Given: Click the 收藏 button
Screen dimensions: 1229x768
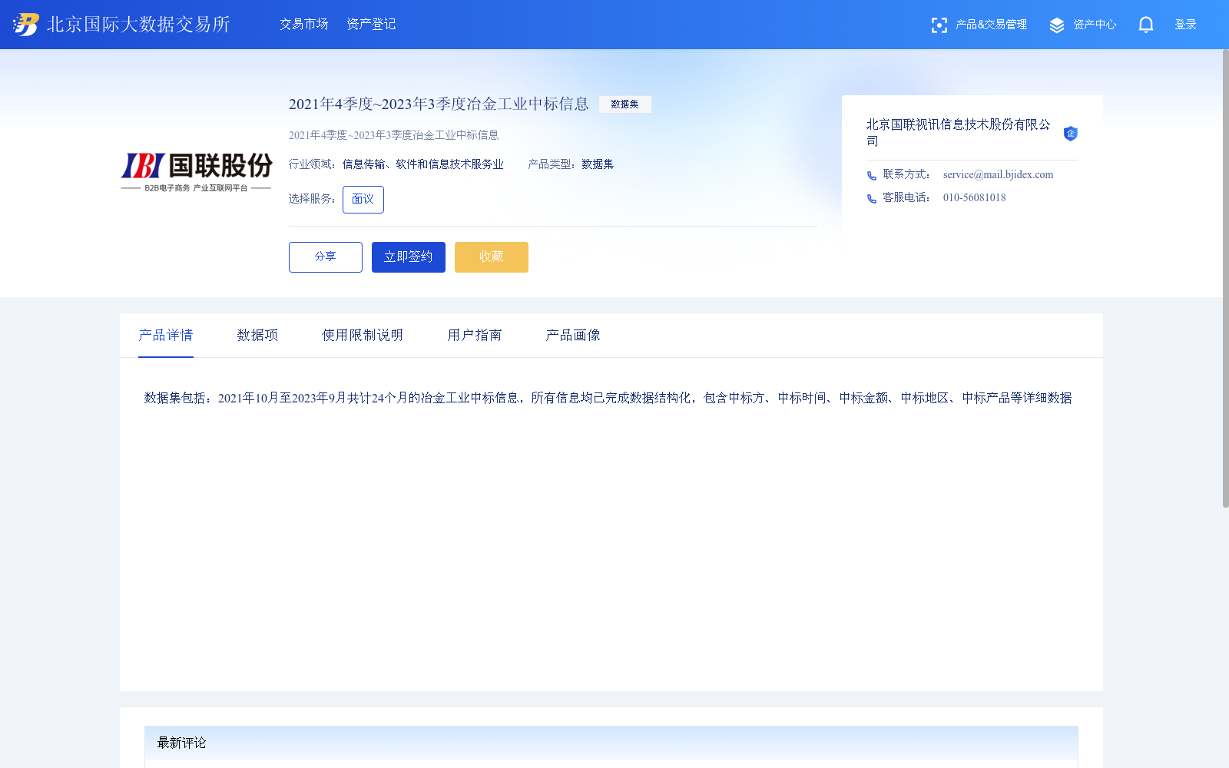Looking at the screenshot, I should point(492,257).
